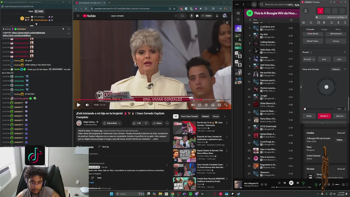This screenshot has width=350, height=197.
Task: Open Preset1 dropdown in OBSBOT
Action: (309, 59)
